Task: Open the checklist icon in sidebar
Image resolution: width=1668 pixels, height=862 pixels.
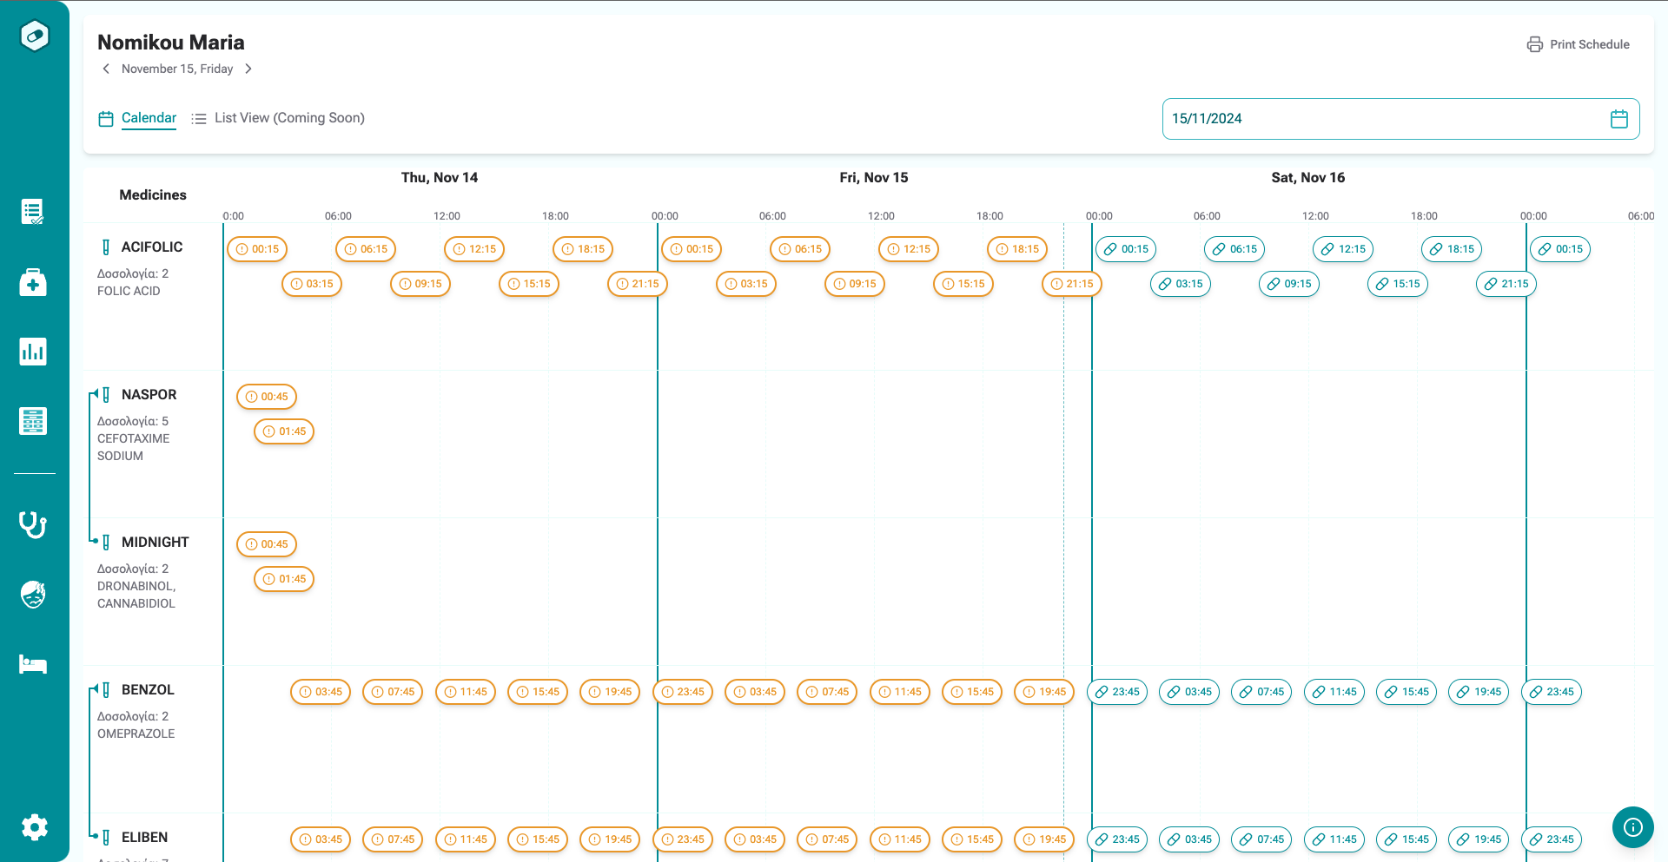Action: click(x=33, y=212)
